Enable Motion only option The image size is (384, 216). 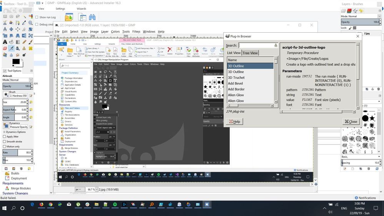coord(4,146)
